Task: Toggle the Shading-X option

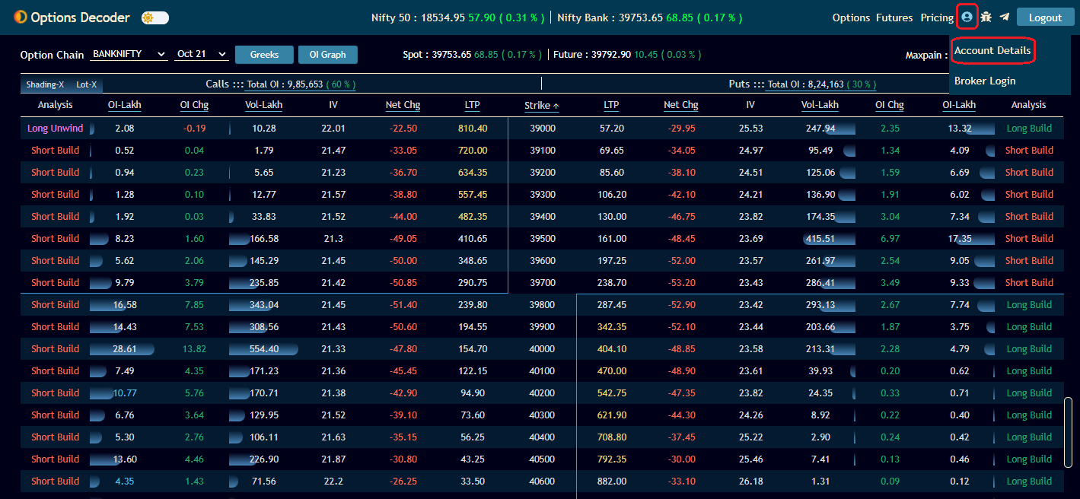Action: [46, 84]
